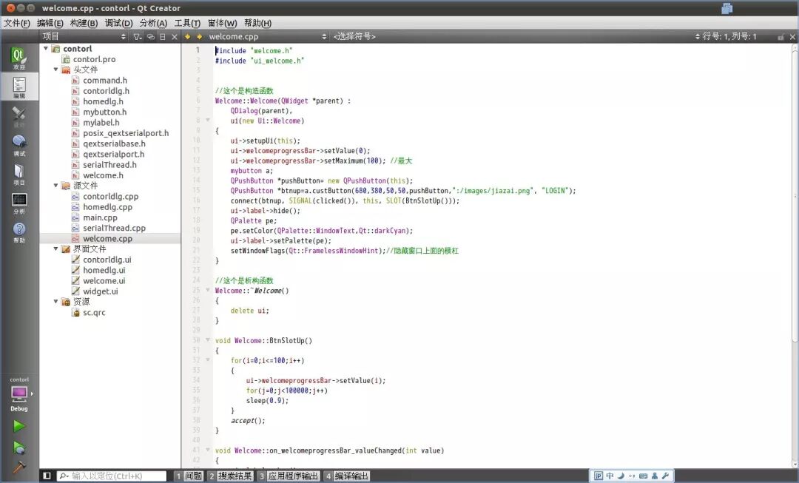The height and width of the screenshot is (483, 799).
Task: Open the Analyze mode
Action: tap(19, 201)
